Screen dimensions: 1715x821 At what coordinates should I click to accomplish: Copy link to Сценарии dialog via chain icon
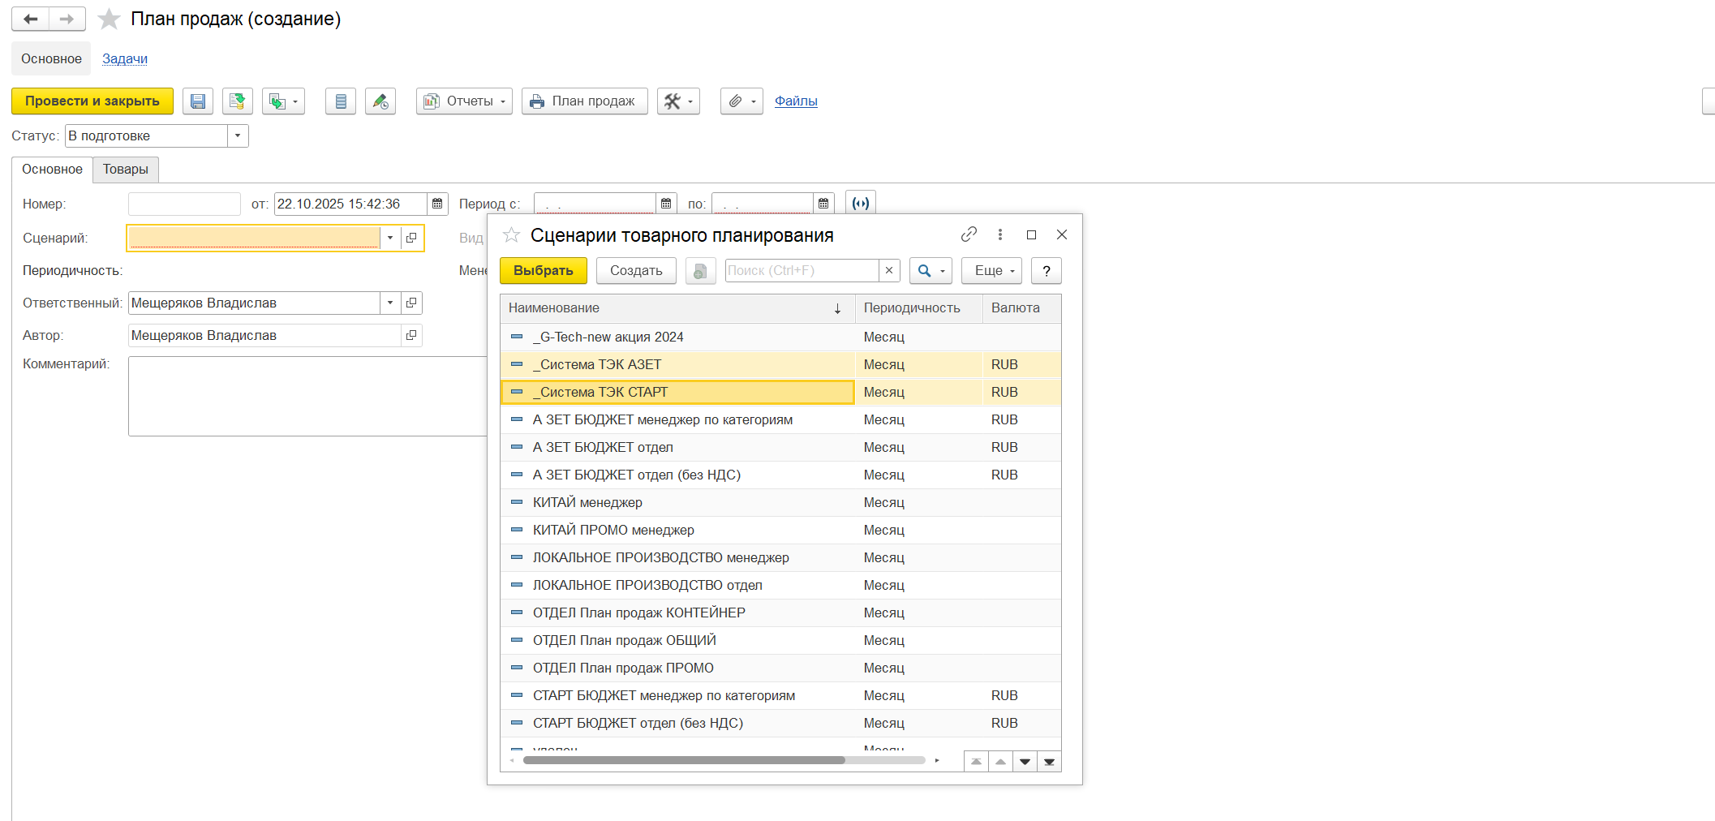pyautogui.click(x=969, y=234)
